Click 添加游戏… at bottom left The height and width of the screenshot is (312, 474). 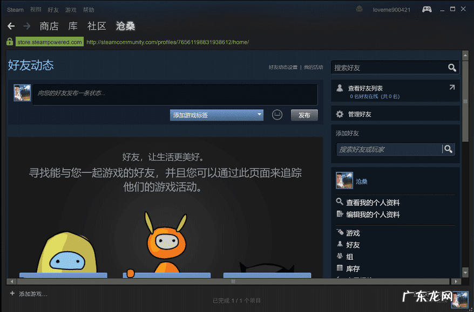coord(33,294)
